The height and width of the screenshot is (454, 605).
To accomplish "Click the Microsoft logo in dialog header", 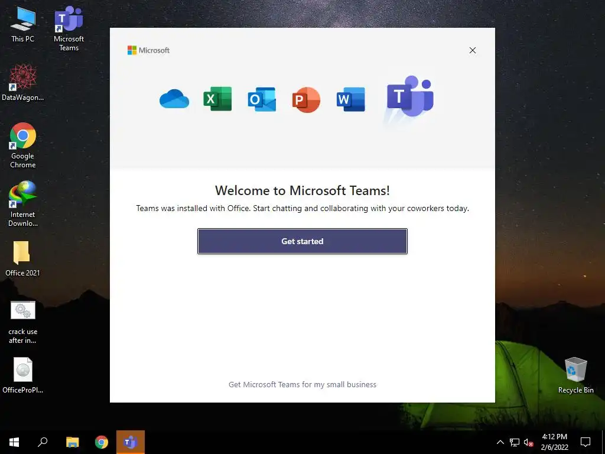I will 148,50.
